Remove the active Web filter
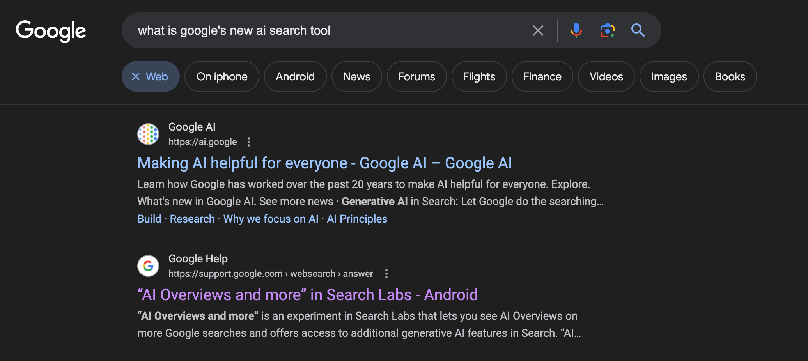This screenshot has height=361, width=808. [x=136, y=76]
